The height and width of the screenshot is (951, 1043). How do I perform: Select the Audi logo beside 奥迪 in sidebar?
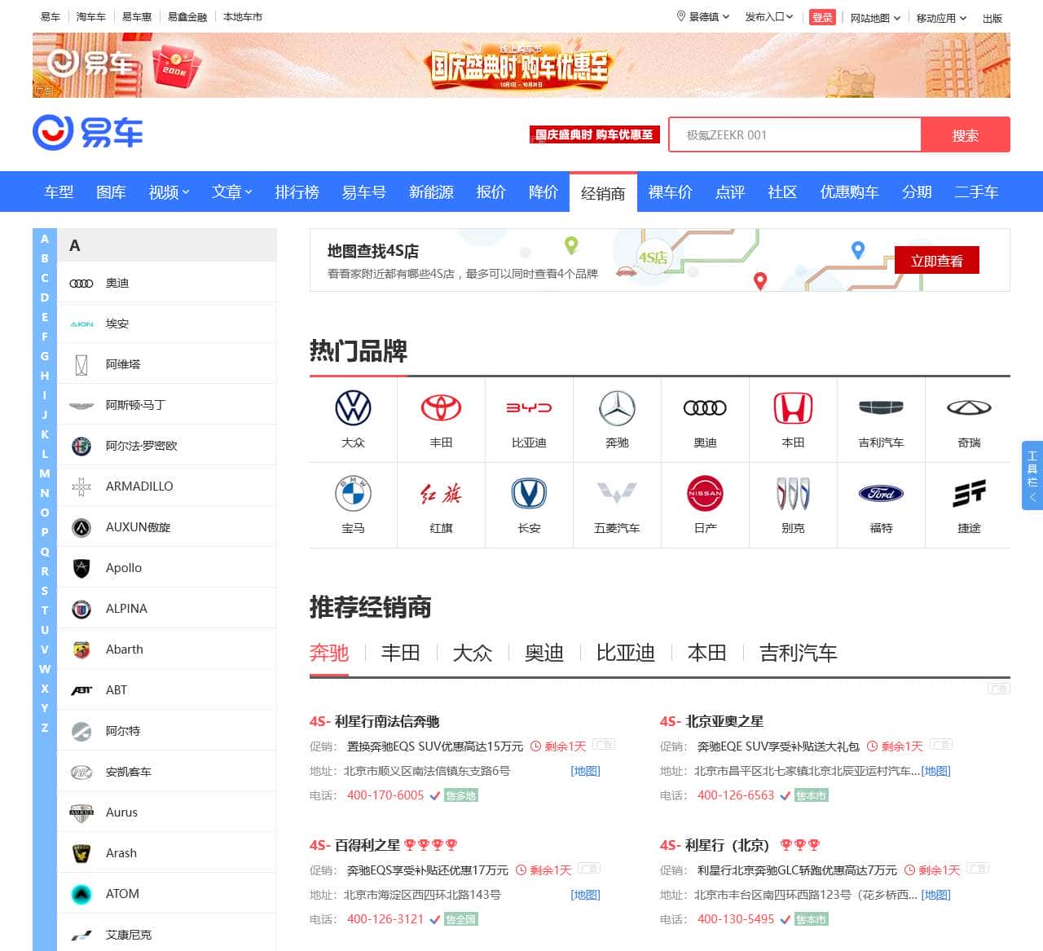coord(81,282)
